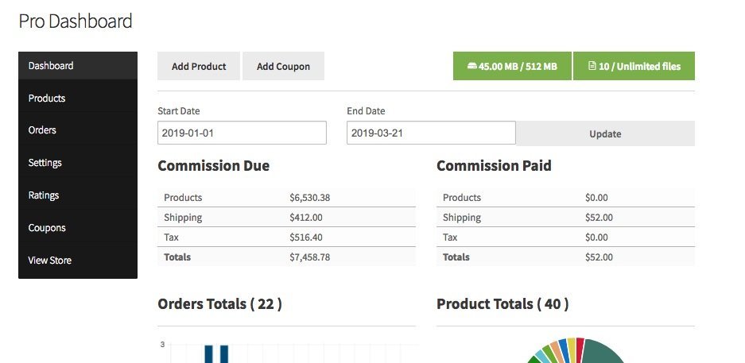Screen dimensions: 745x363
Task: Click the Tax row label under Commission Paid
Action: [x=450, y=237]
